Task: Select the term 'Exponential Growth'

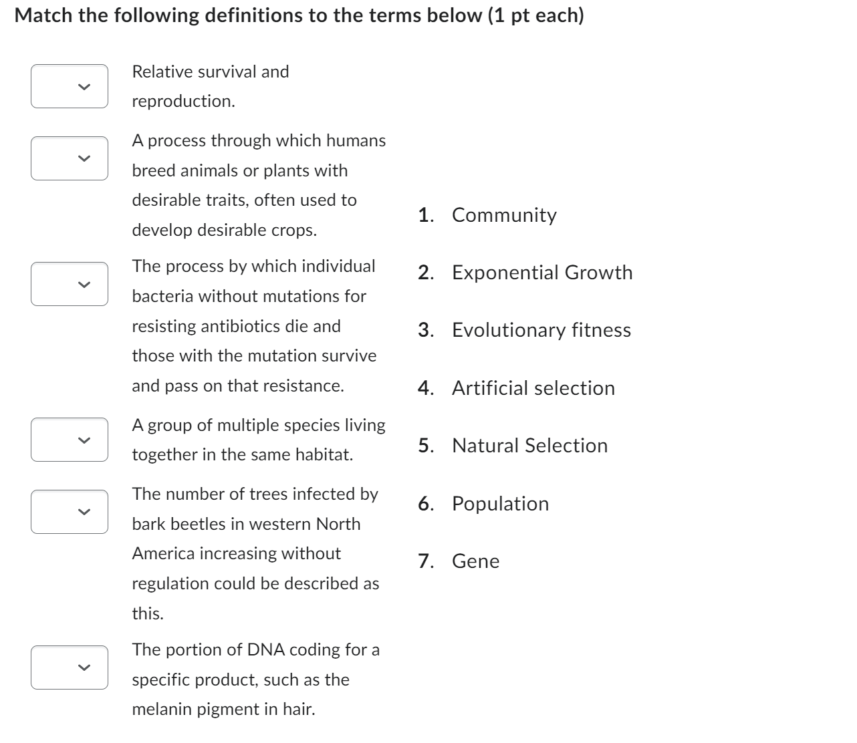Action: (x=541, y=272)
